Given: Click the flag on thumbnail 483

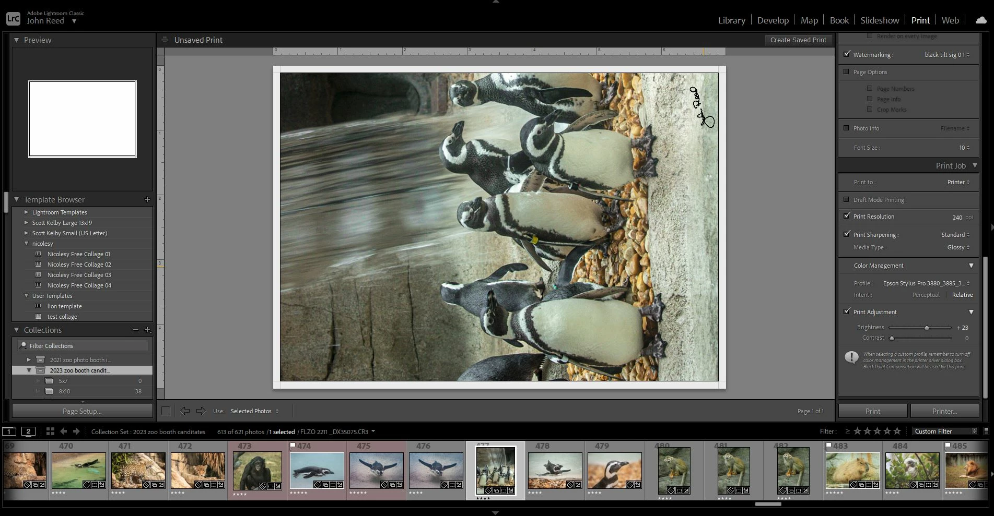Looking at the screenshot, I should (829, 446).
